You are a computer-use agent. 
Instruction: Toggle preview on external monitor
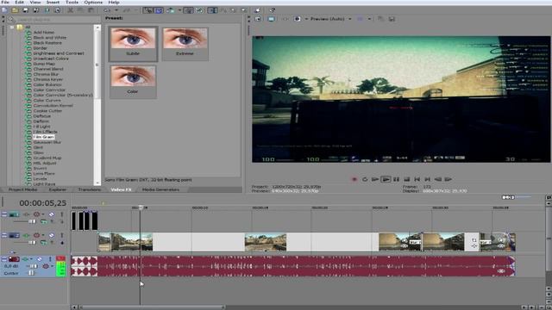(x=271, y=19)
